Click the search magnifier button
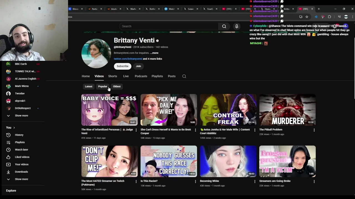Image resolution: width=355 pixels, height=199 pixels. [224, 26]
